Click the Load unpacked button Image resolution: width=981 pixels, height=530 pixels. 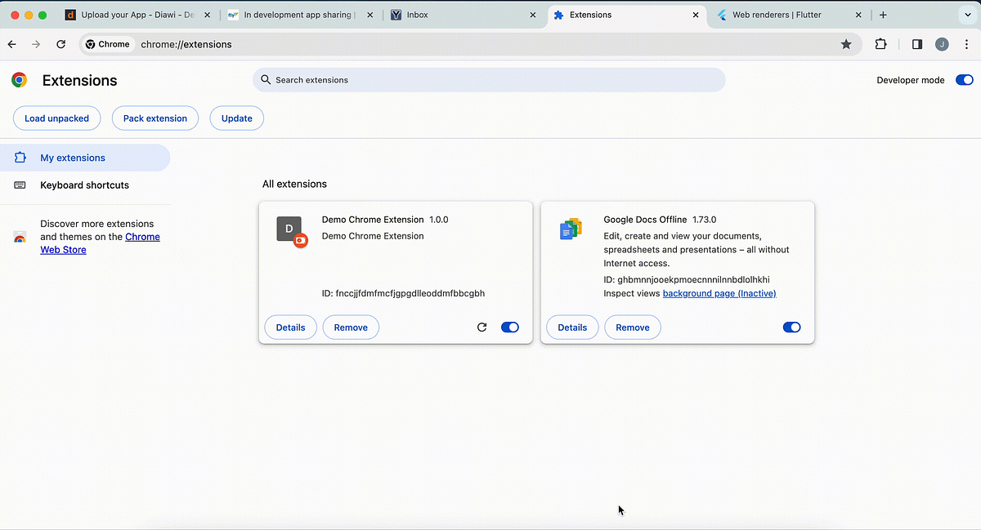pos(56,118)
